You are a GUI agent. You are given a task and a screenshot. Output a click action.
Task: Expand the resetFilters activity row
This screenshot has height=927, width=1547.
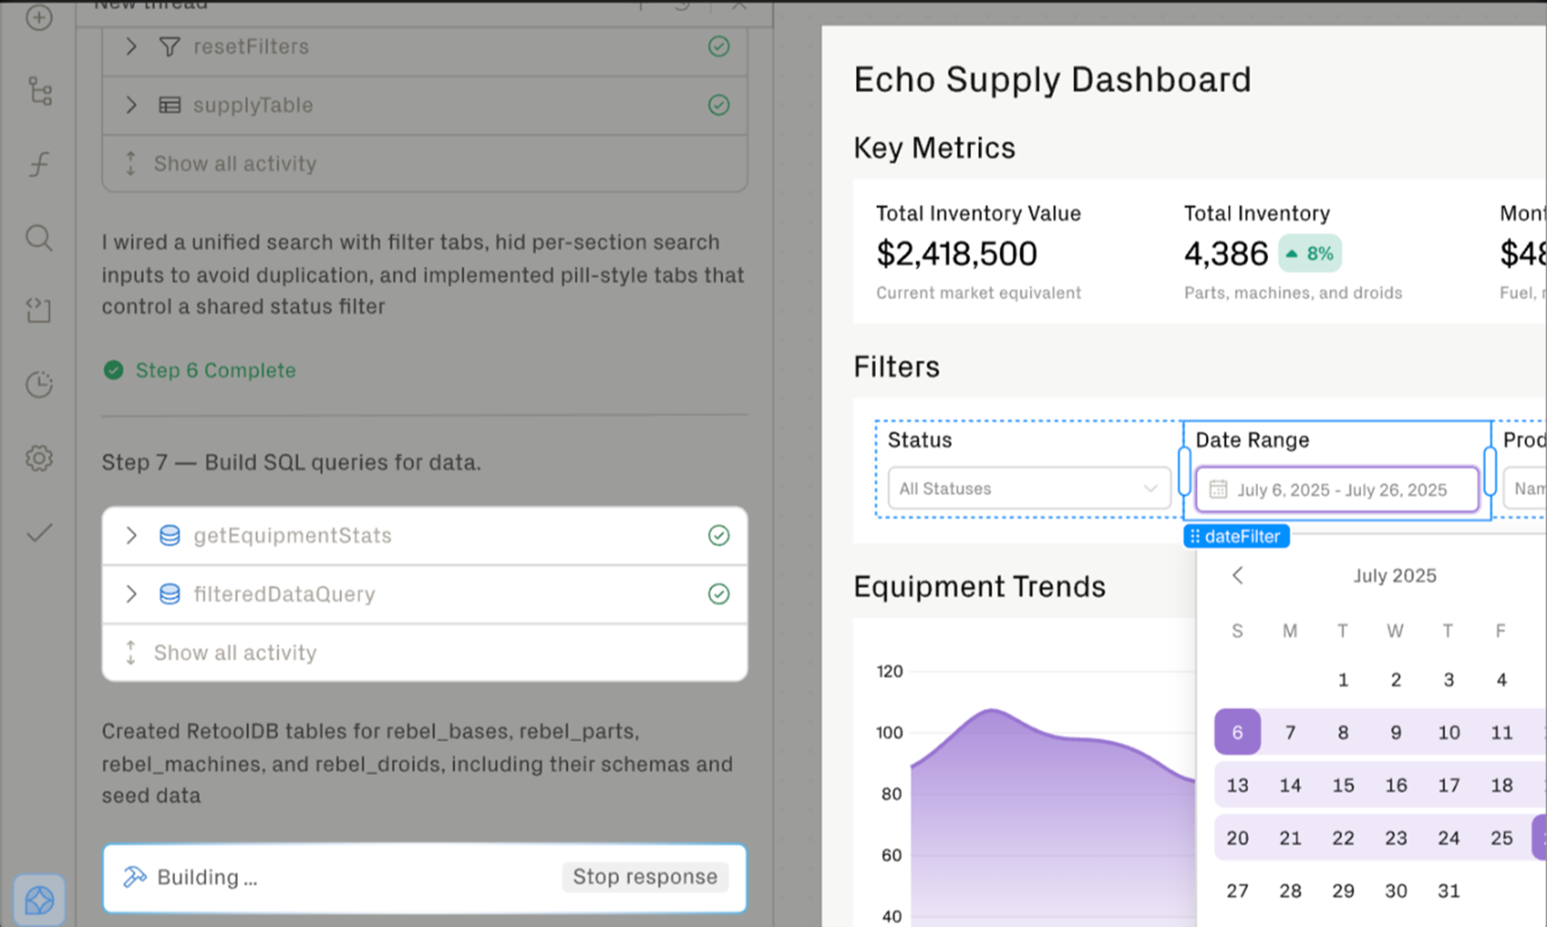click(x=131, y=46)
